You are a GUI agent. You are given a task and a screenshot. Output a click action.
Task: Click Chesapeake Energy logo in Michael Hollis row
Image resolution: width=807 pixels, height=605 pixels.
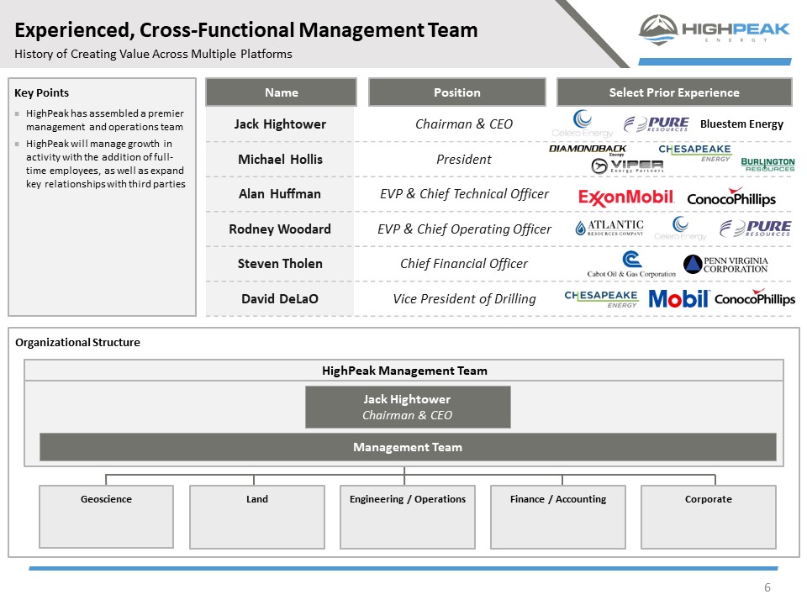(x=695, y=152)
